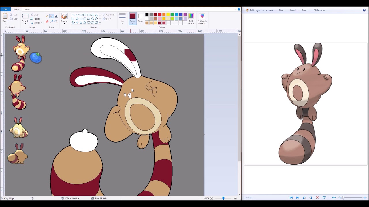The height and width of the screenshot is (207, 369).
Task: Open Print menu in photo viewer
Action: tap(305, 10)
